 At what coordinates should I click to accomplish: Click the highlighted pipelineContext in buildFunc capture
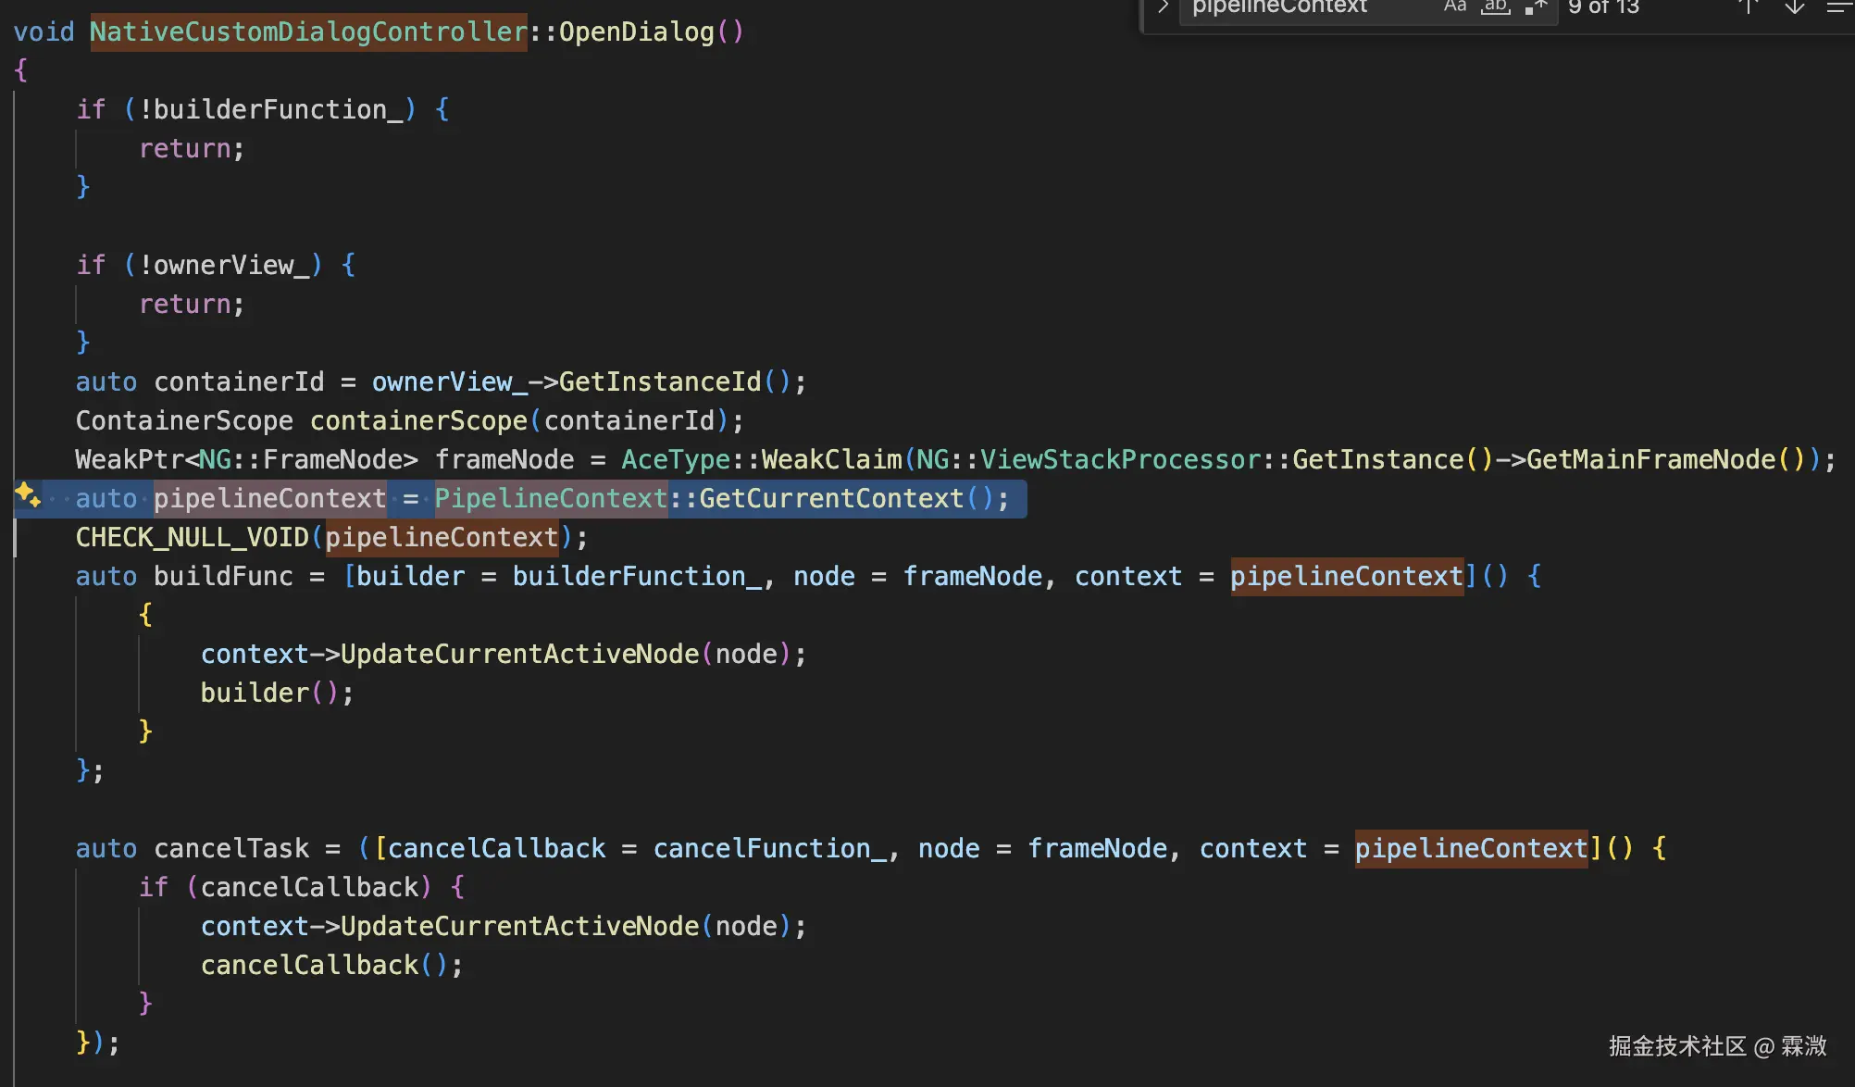pyautogui.click(x=1347, y=576)
